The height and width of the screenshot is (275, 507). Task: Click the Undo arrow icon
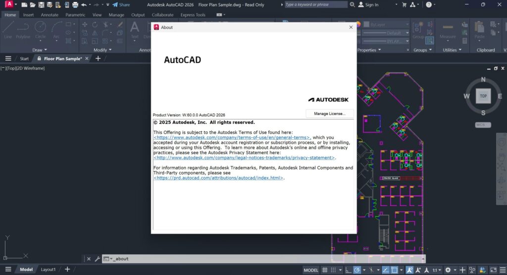(84, 5)
